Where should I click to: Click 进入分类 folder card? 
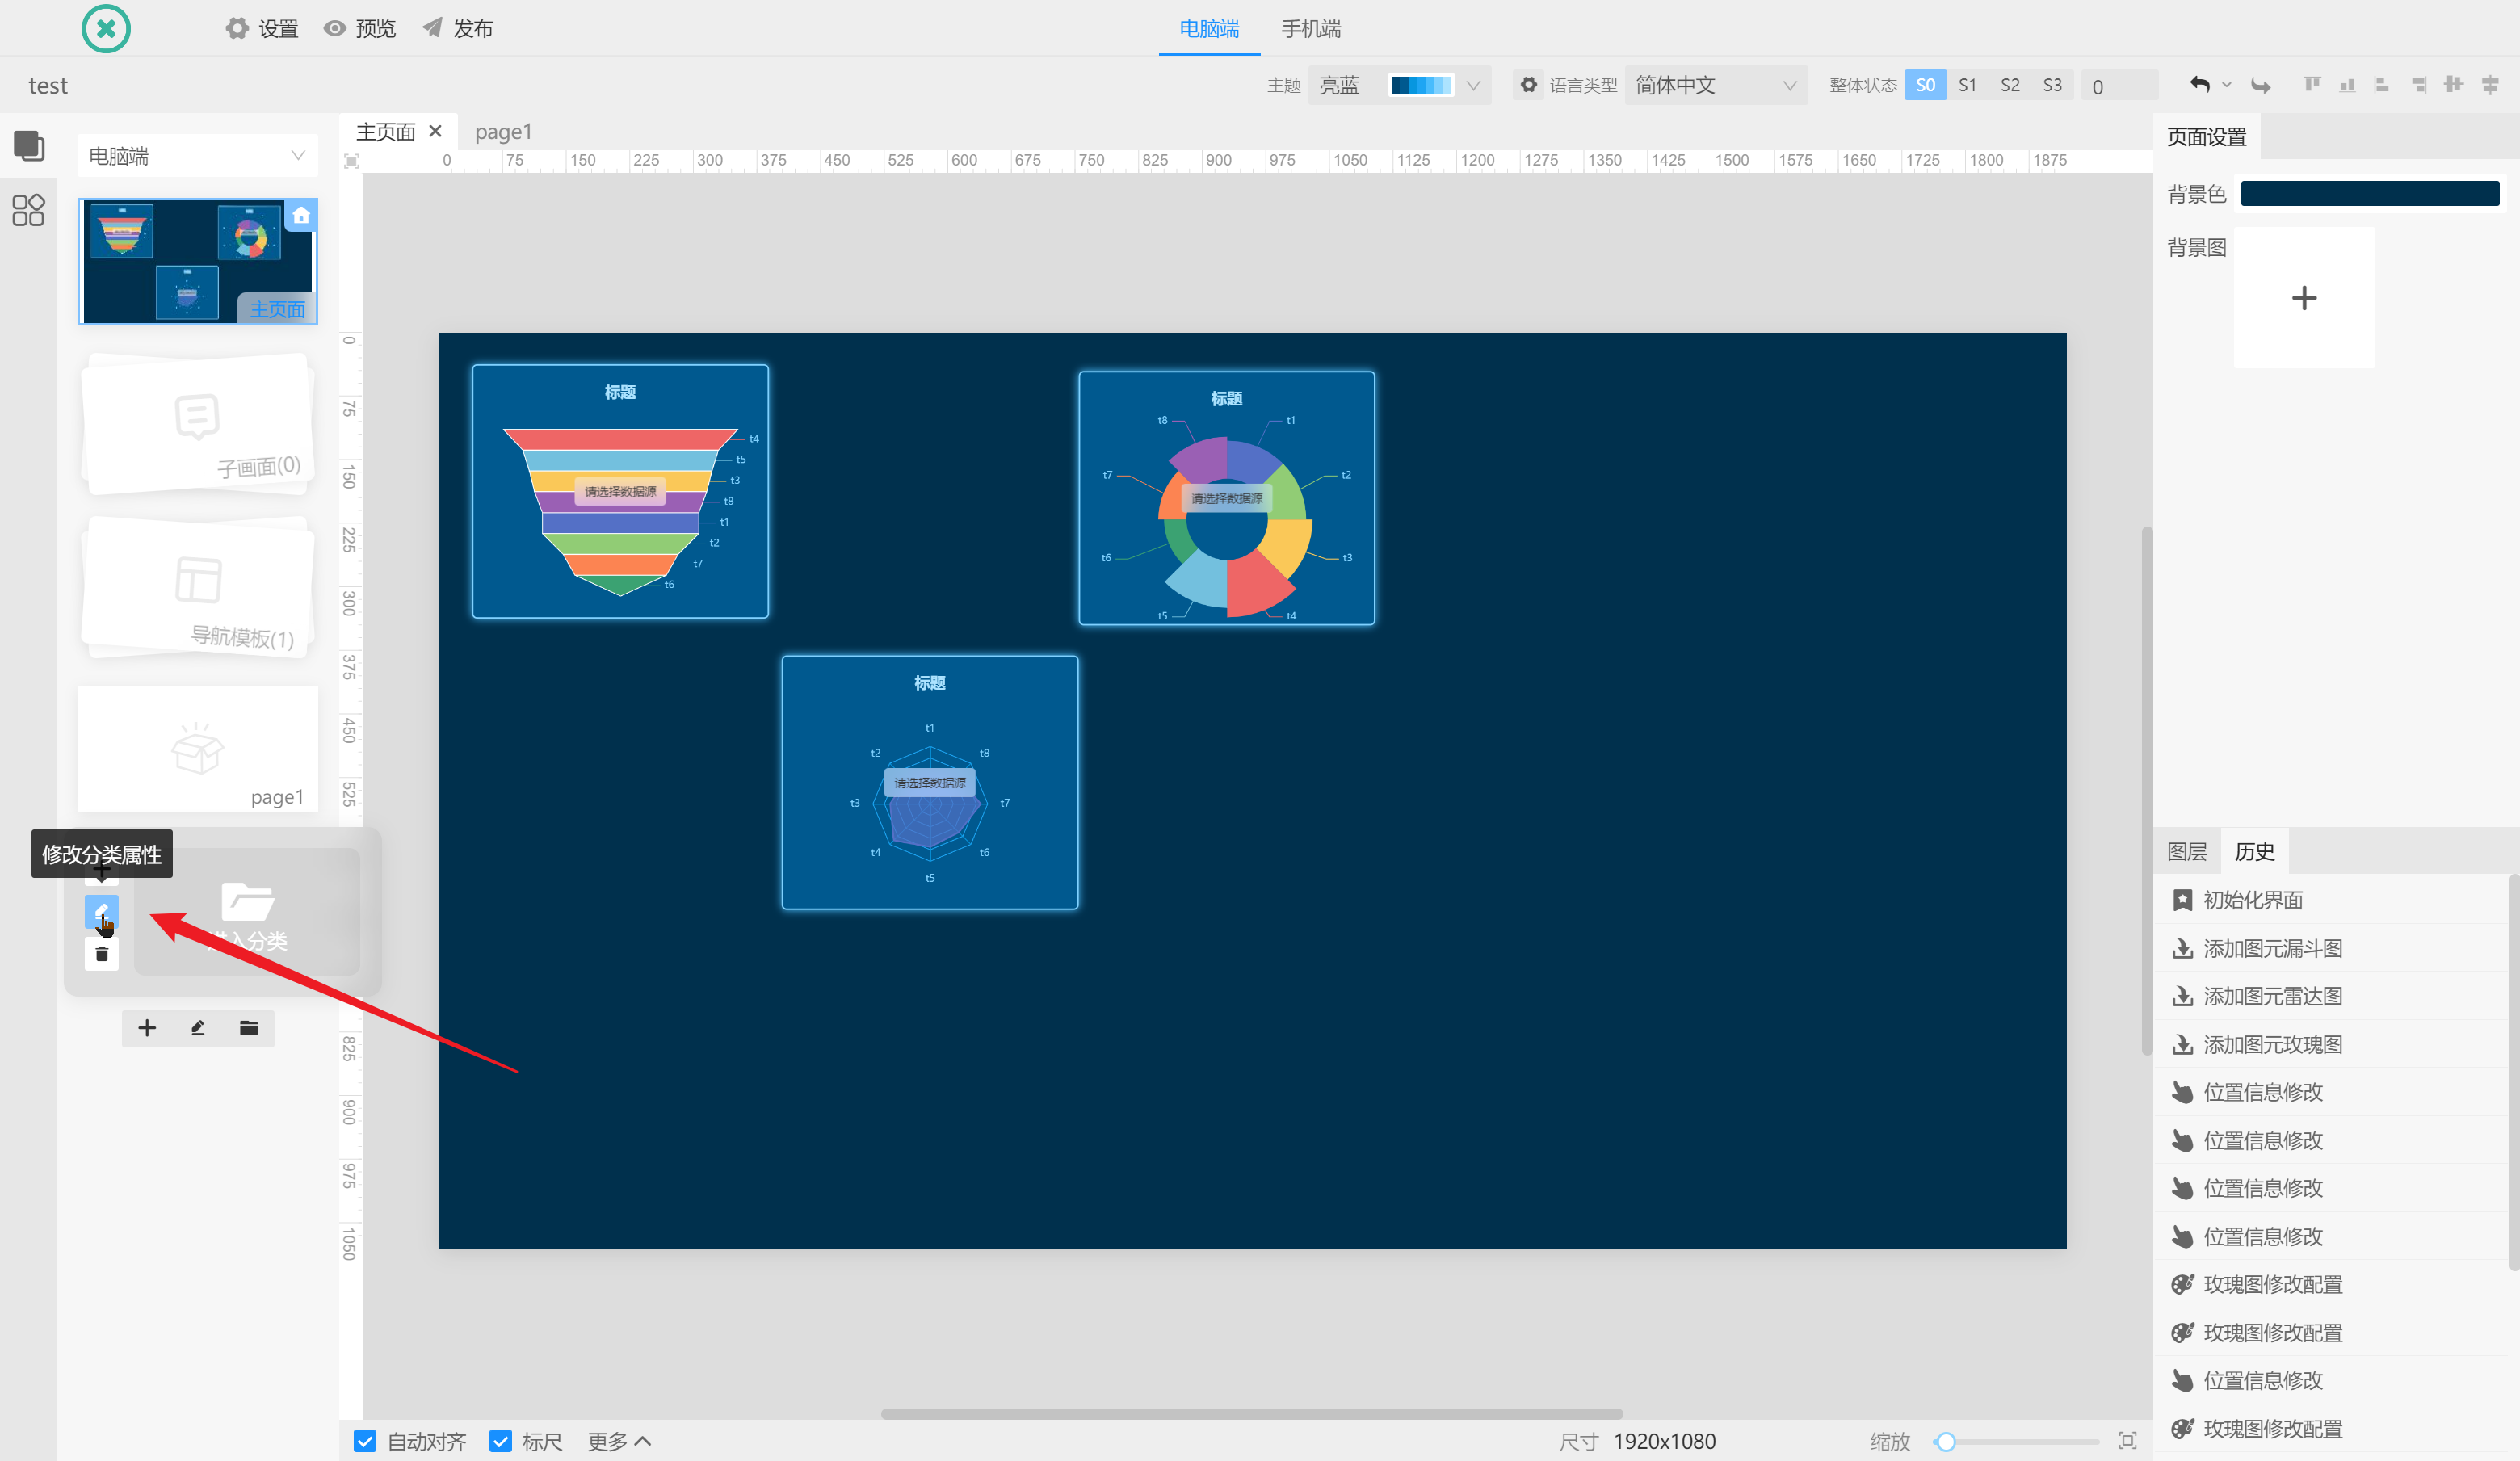[x=247, y=912]
